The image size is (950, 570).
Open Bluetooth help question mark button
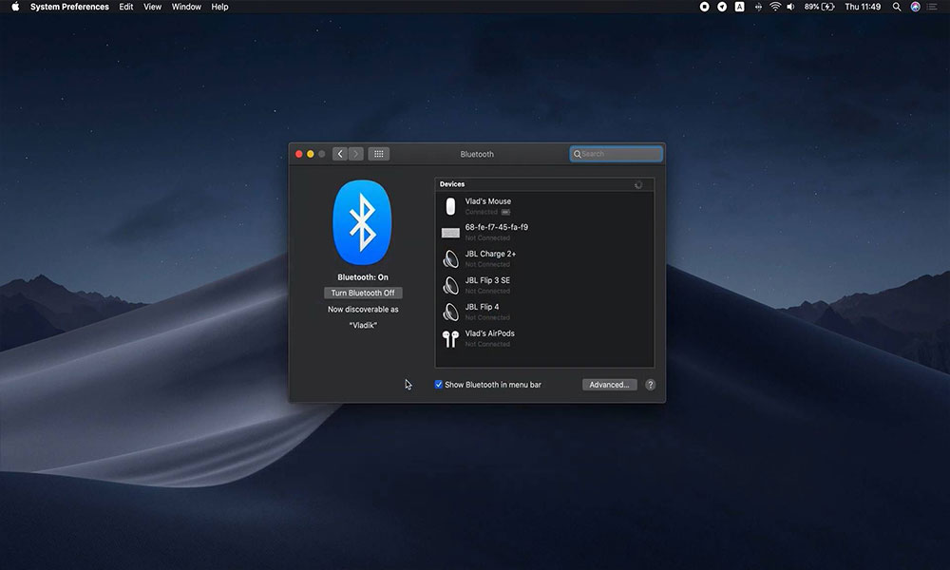(650, 385)
